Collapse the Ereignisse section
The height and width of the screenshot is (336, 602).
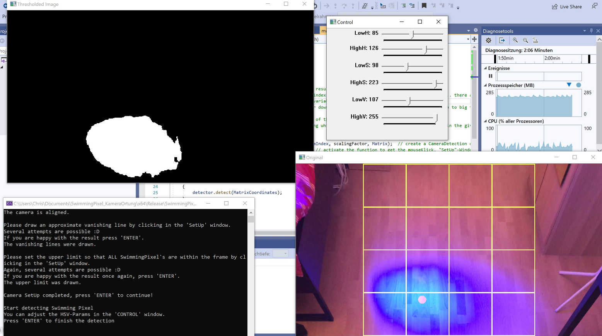tap(486, 68)
